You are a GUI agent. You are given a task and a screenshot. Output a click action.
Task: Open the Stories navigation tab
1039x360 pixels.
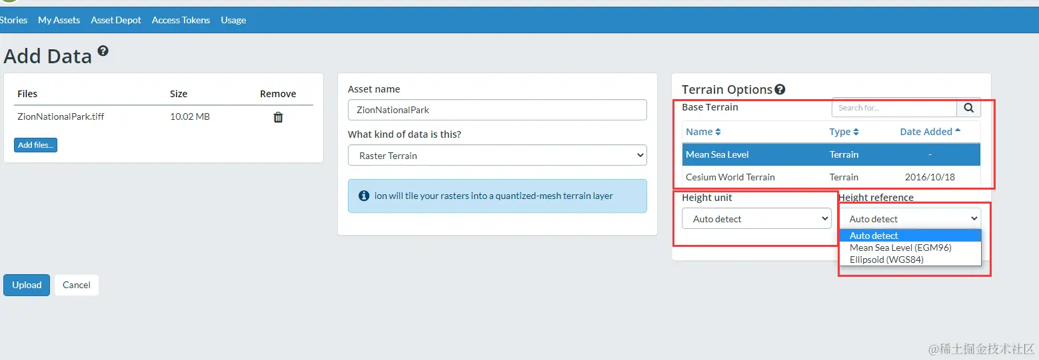pyautogui.click(x=13, y=20)
